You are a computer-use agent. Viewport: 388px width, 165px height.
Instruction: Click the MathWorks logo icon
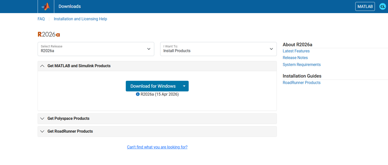point(46,7)
